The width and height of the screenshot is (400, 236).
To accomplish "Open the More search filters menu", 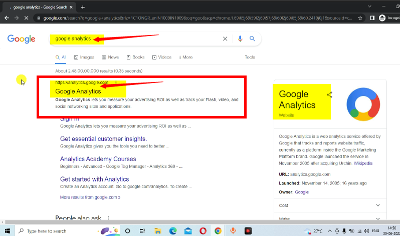I will coord(185,57).
